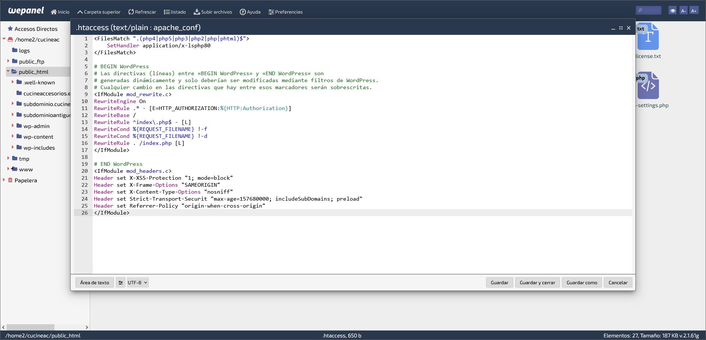Open Preferencias settings
This screenshot has height=340, width=706.
point(285,12)
